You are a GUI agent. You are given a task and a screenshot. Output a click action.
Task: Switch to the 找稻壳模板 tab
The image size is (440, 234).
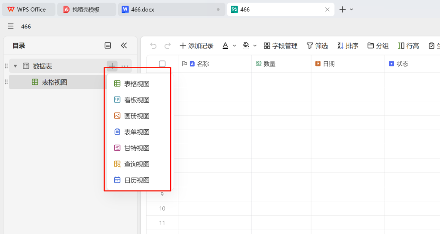pyautogui.click(x=86, y=9)
